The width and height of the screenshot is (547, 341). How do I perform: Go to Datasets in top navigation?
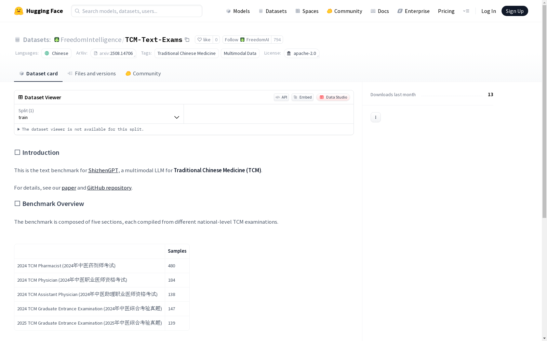[x=272, y=11]
